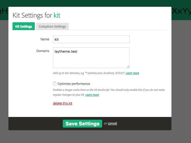Click the Name input field
This screenshot has height=143, width=191.
click(x=91, y=39)
